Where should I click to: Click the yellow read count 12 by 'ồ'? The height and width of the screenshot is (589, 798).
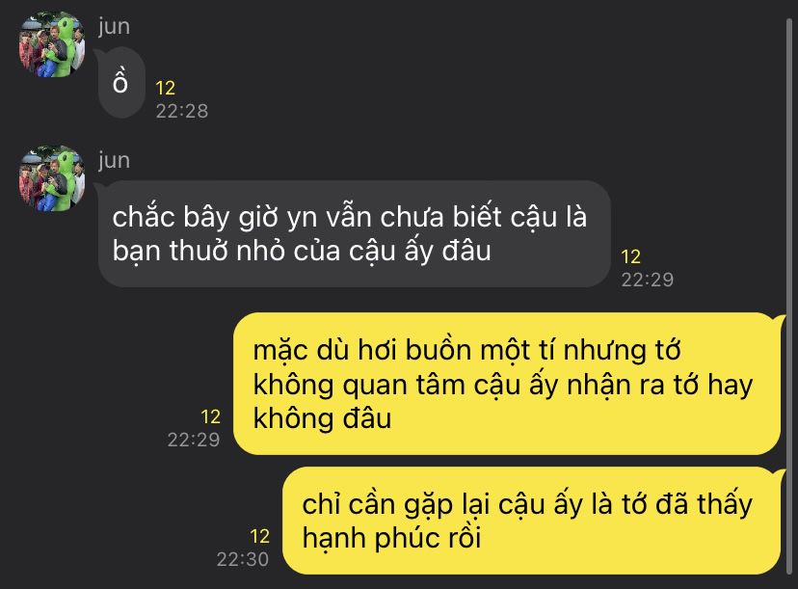tap(166, 88)
